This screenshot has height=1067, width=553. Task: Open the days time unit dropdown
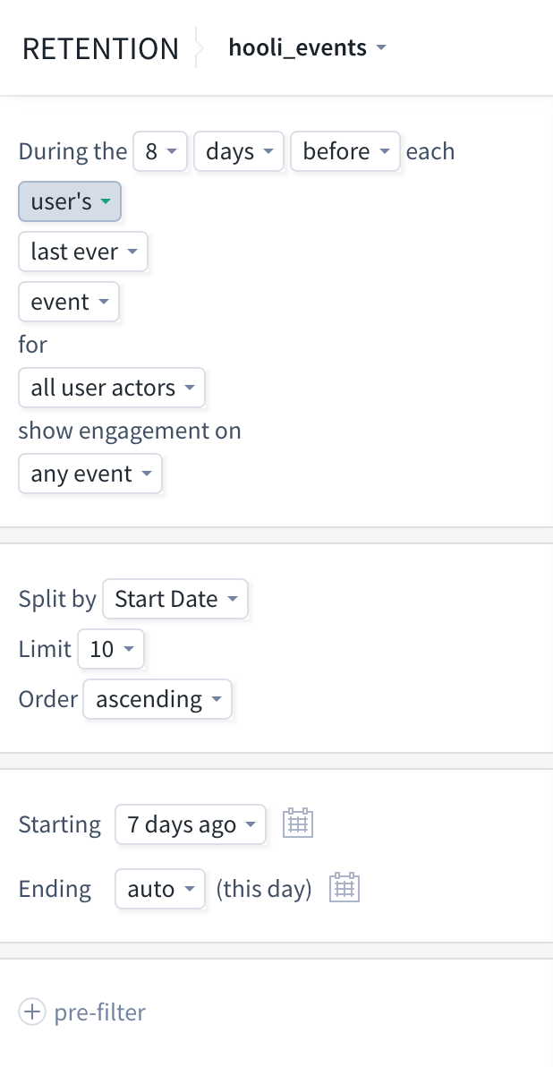pyautogui.click(x=239, y=151)
